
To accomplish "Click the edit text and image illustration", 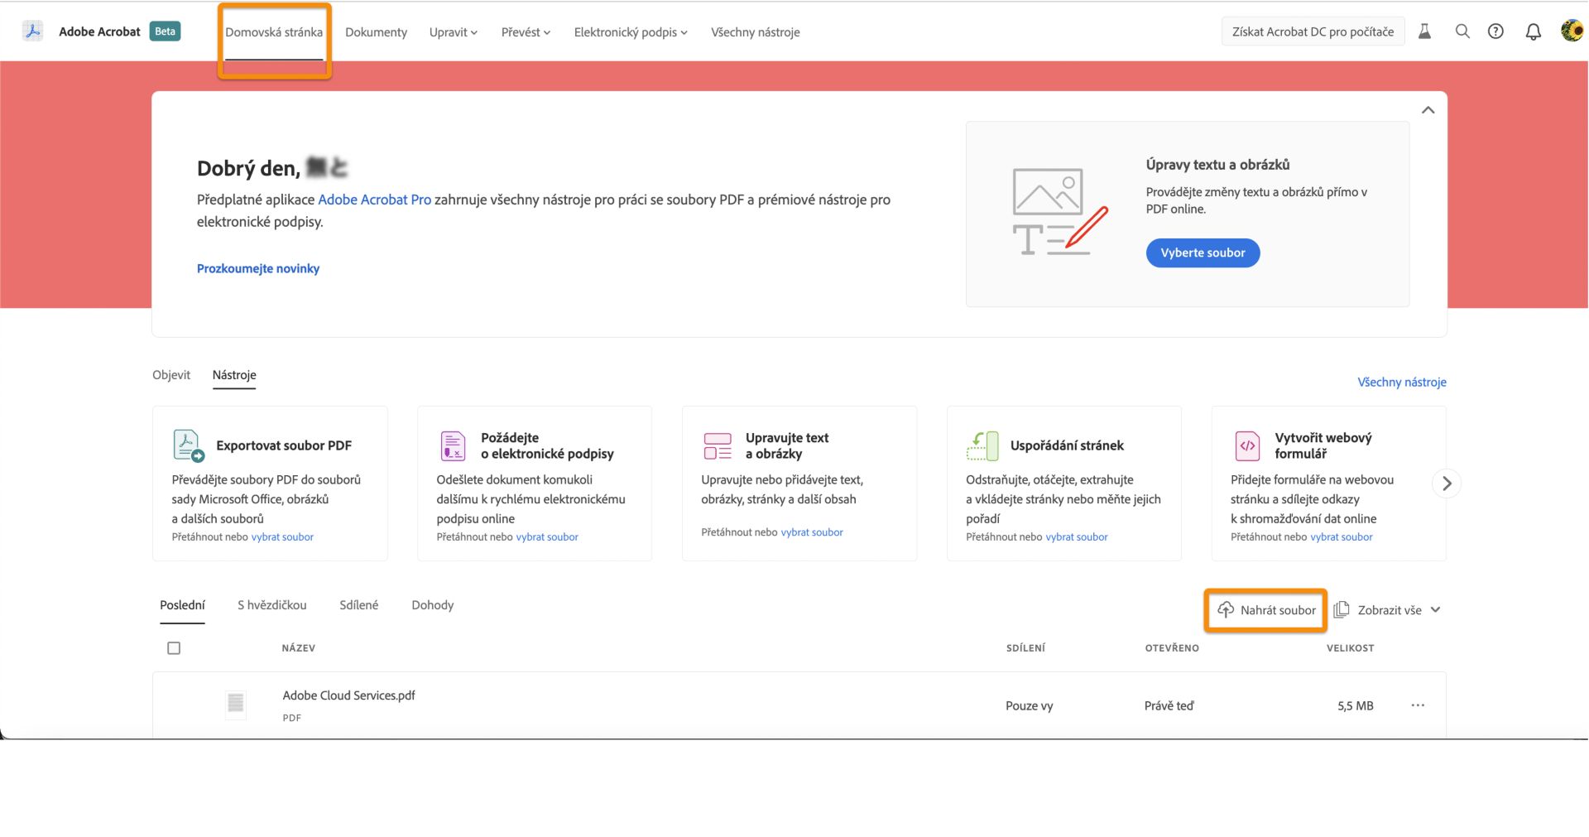I will pos(1059,211).
